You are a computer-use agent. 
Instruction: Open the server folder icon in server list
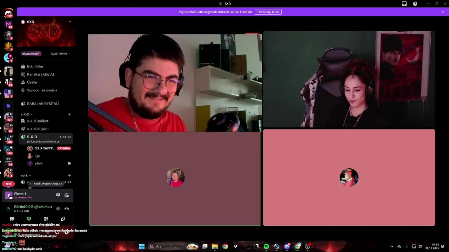[x=8, y=106]
